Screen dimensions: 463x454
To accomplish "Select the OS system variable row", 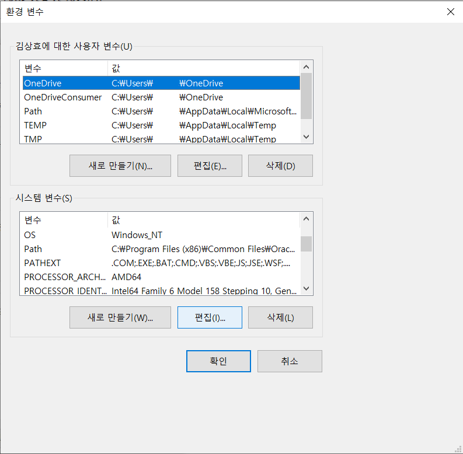I will click(x=161, y=235).
